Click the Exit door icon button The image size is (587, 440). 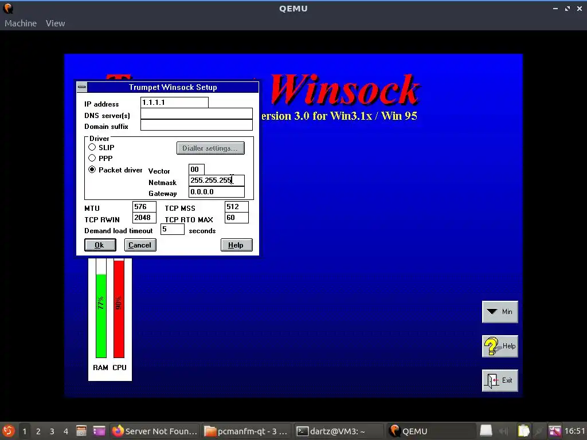coord(500,380)
